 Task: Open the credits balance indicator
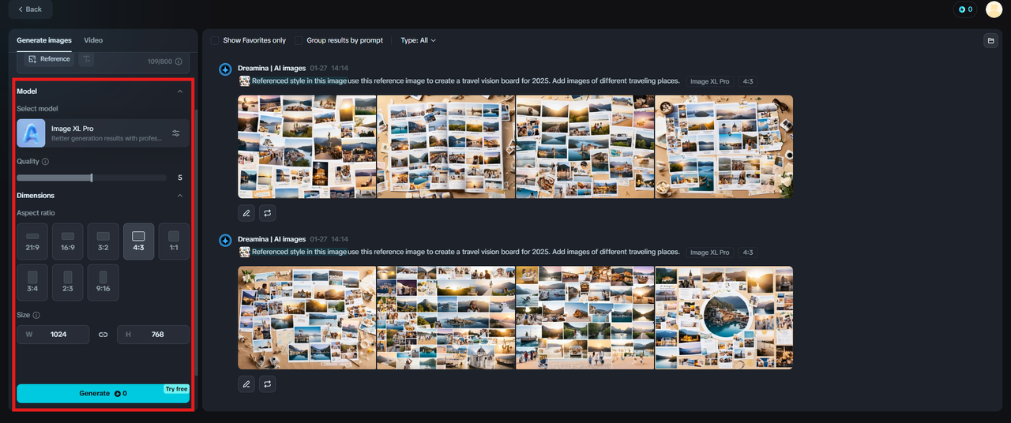tap(965, 9)
